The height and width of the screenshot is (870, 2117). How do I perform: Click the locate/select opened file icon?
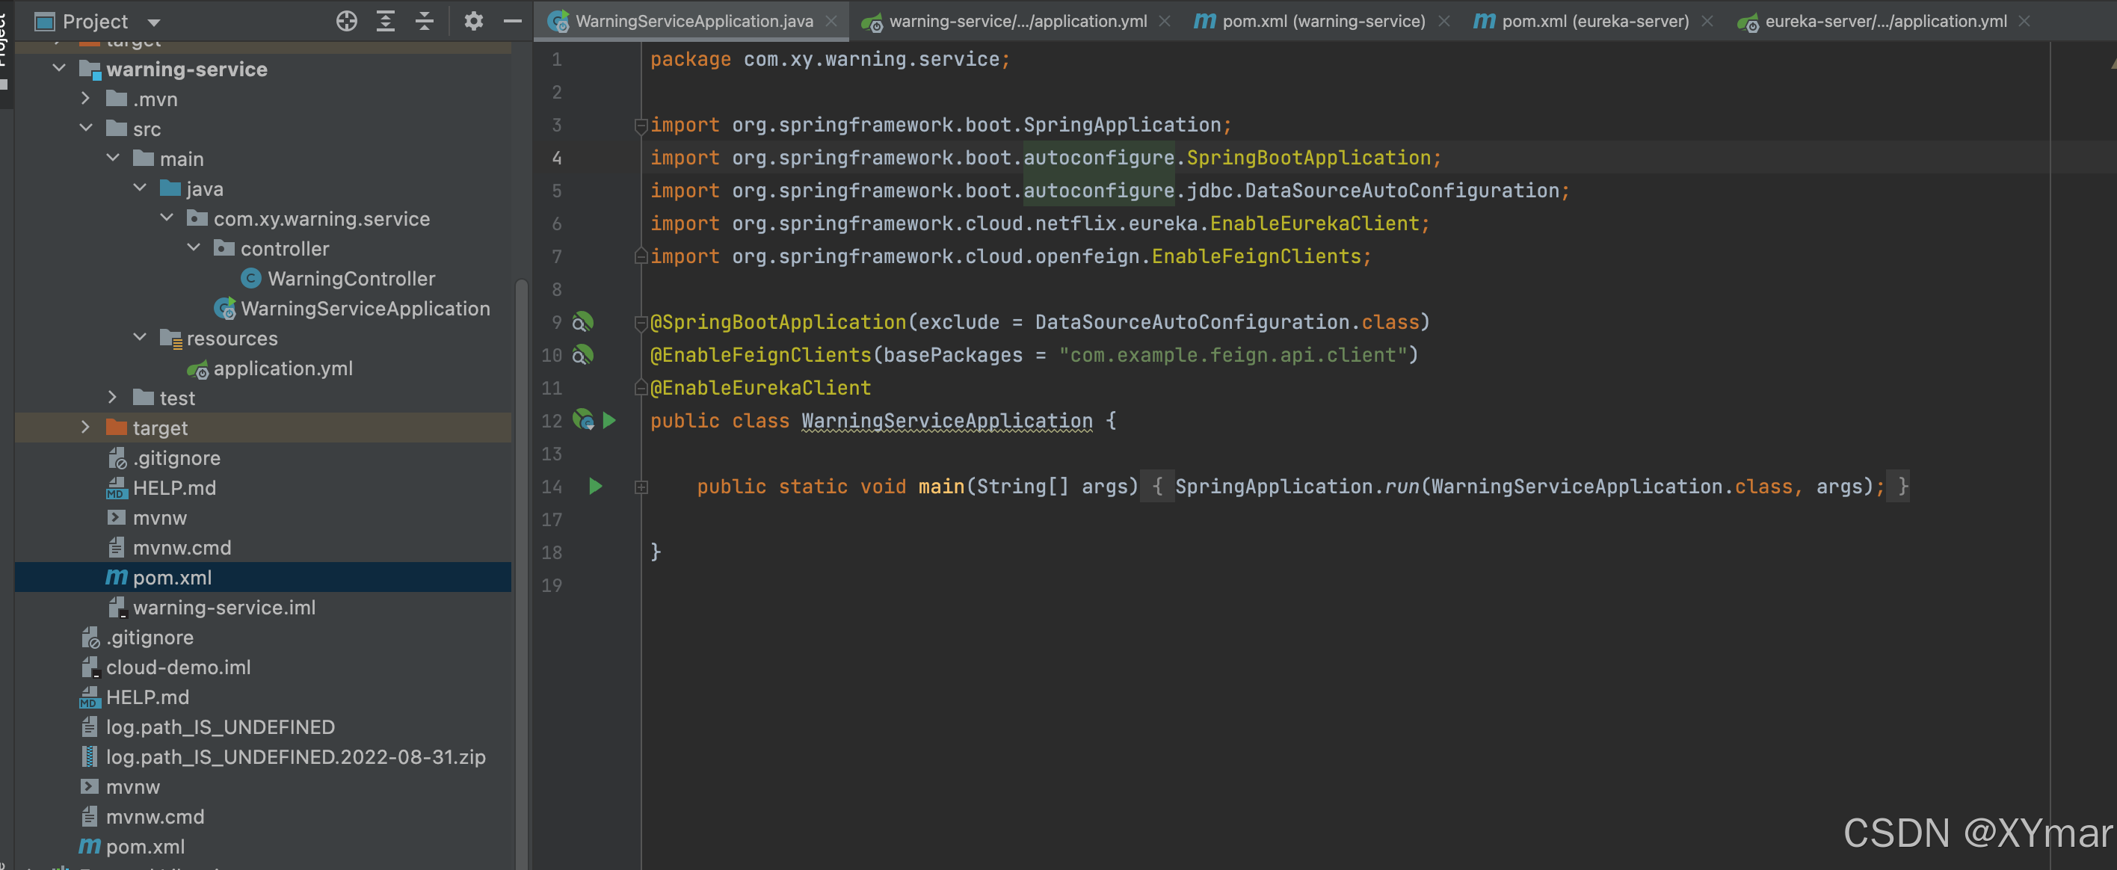pyautogui.click(x=347, y=22)
